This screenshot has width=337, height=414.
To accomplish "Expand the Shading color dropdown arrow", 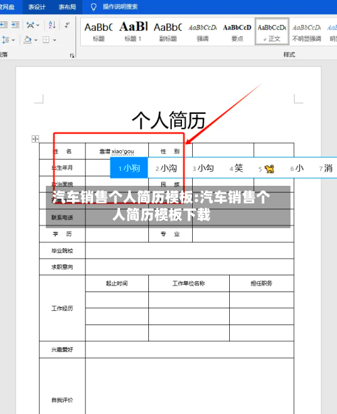I will tap(36, 40).
